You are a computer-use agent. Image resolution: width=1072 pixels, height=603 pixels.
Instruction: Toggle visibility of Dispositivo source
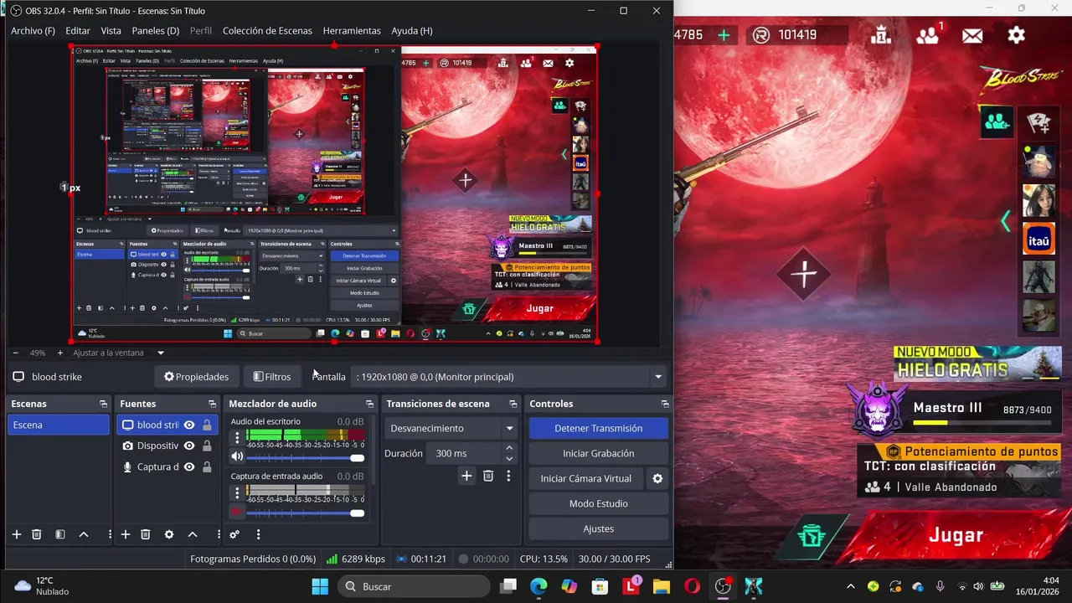point(189,446)
